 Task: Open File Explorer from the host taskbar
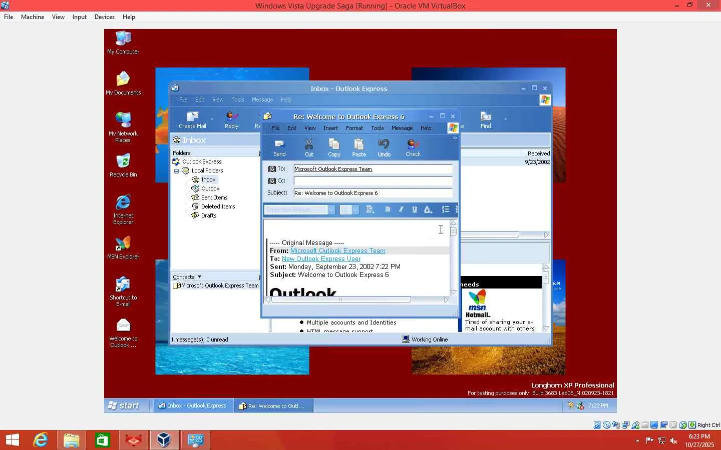click(71, 440)
